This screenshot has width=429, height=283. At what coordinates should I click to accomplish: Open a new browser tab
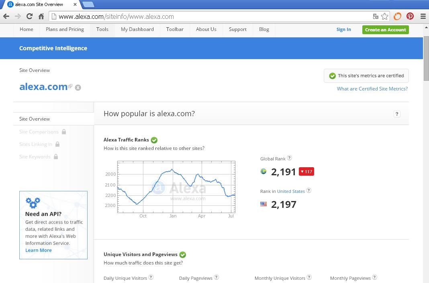88,4
